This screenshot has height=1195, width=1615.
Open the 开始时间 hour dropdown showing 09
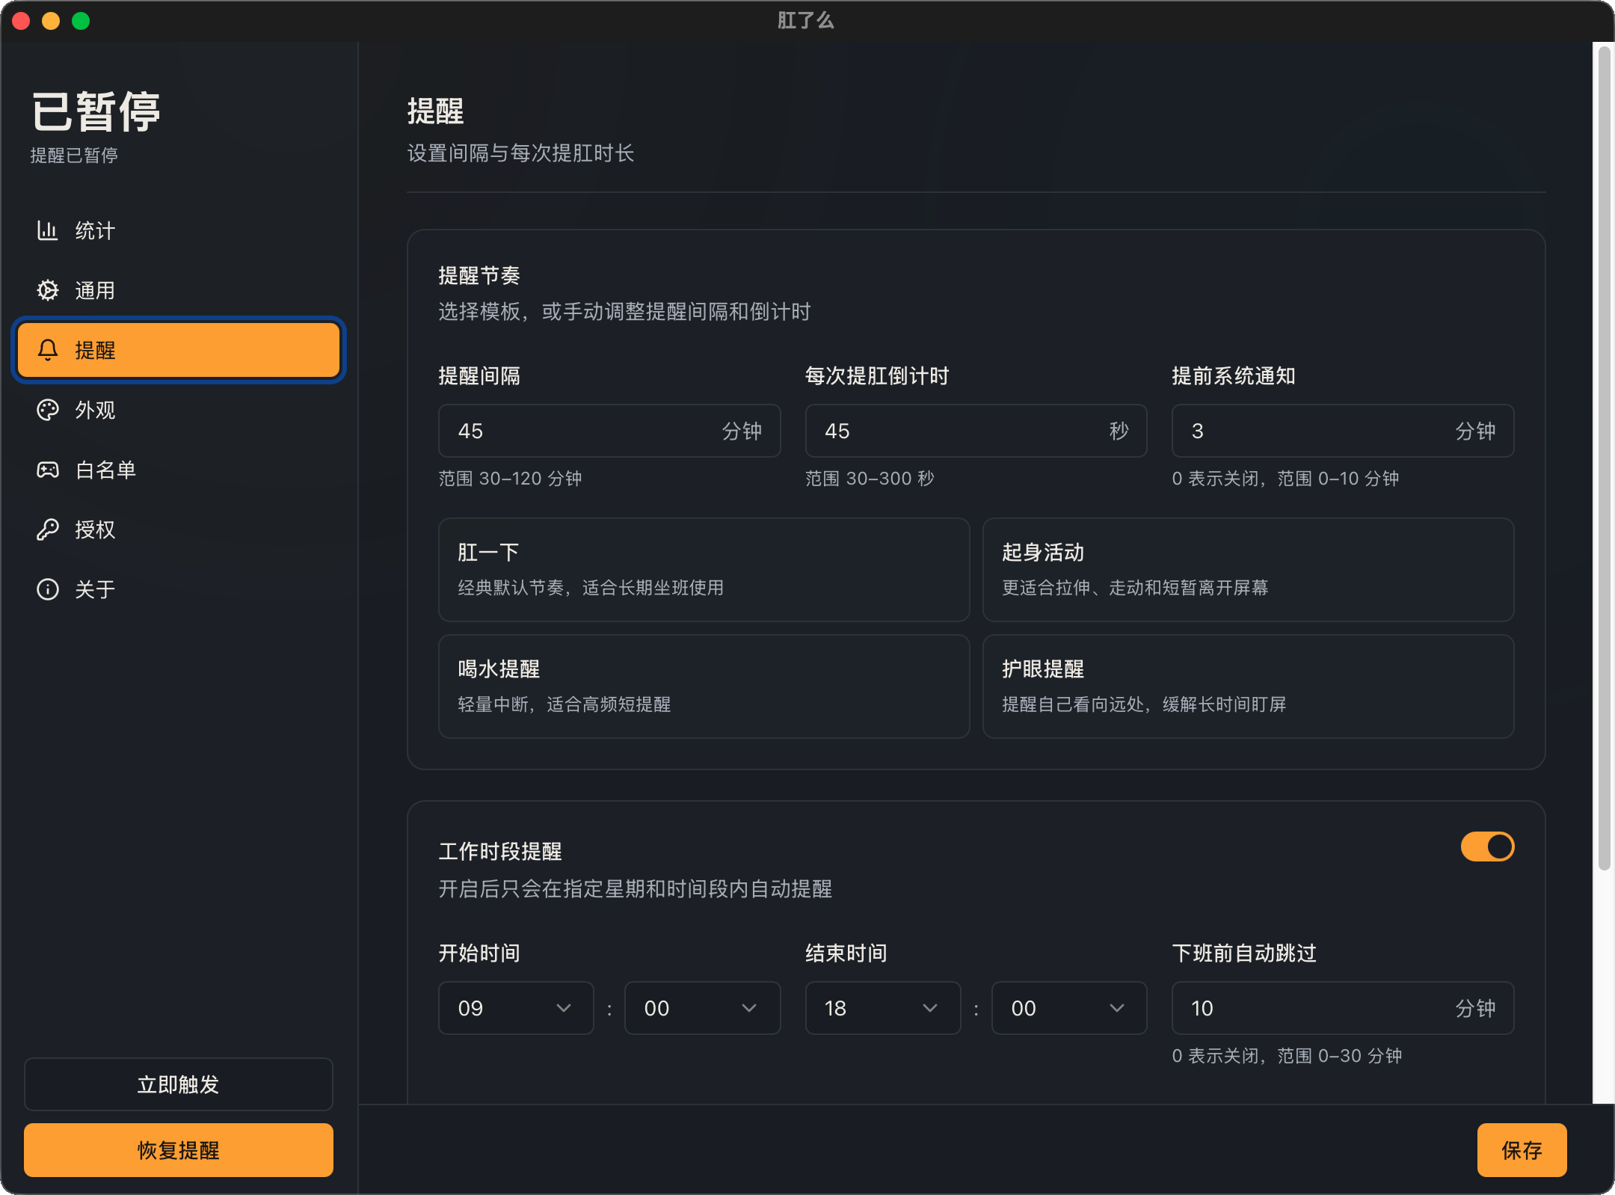516,1008
